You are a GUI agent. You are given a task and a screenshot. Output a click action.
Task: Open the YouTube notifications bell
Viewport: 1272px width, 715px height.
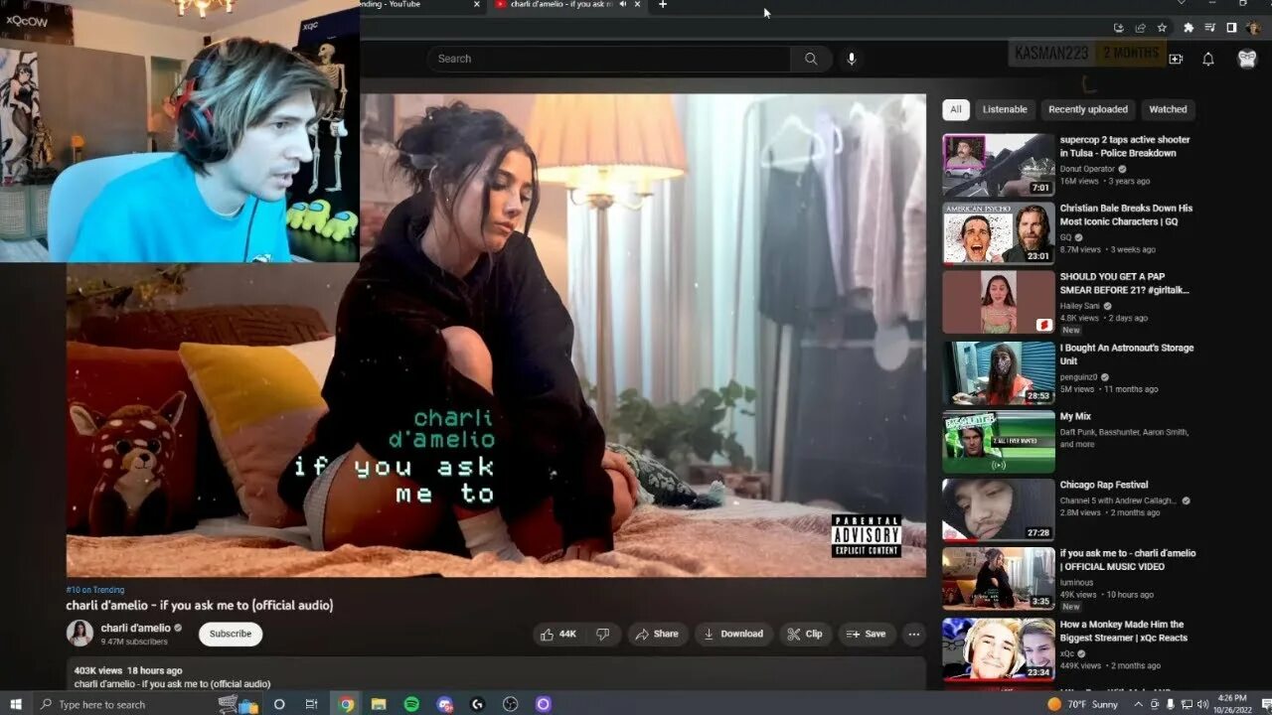click(x=1208, y=59)
